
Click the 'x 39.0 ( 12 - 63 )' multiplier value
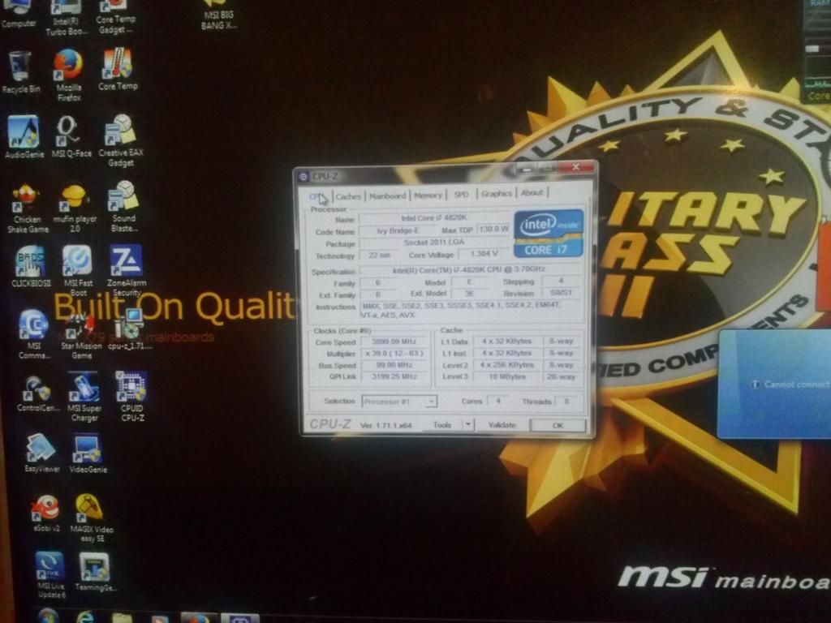tap(394, 354)
